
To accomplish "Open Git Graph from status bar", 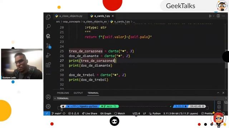I will point(106,113).
